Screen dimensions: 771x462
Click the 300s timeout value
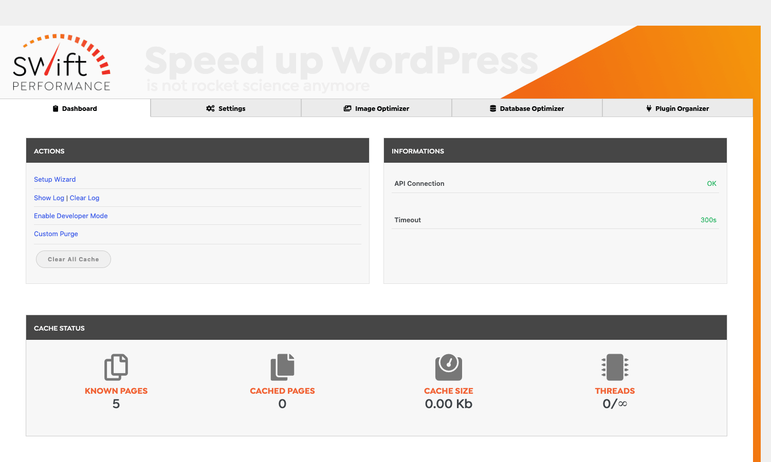(708, 220)
